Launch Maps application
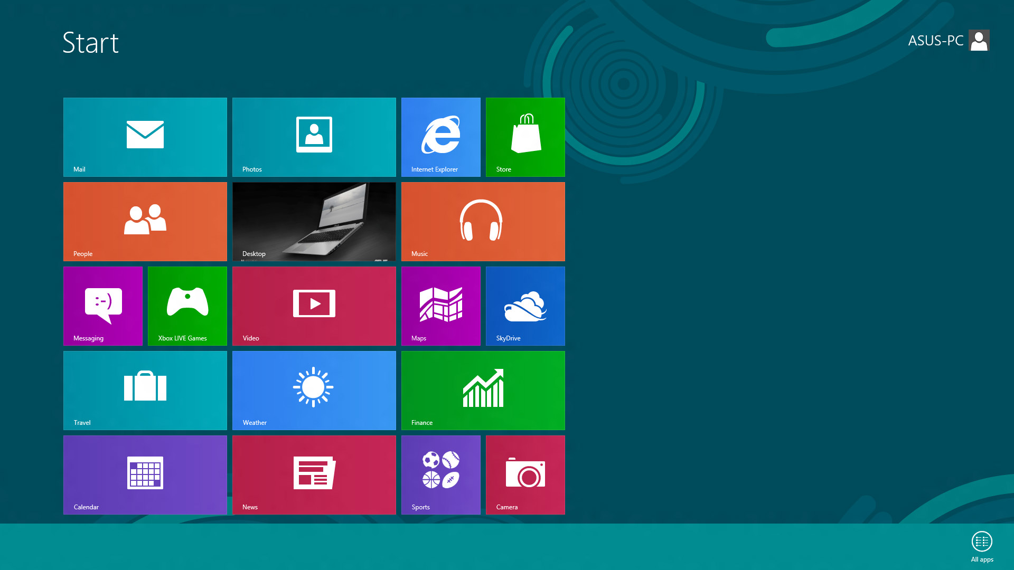 click(441, 306)
